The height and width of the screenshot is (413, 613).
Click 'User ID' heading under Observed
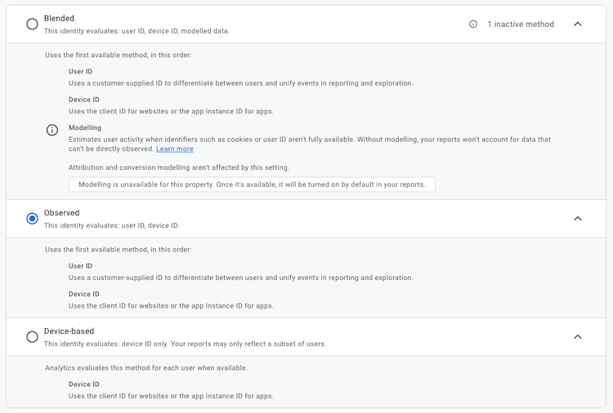(x=81, y=266)
